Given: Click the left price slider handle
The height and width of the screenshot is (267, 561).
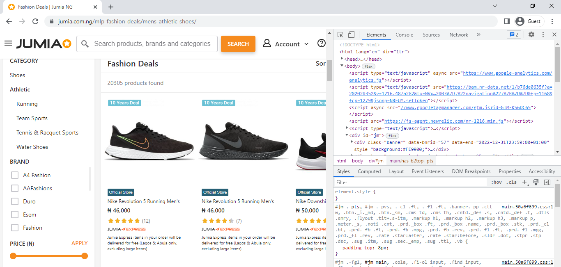Looking at the screenshot, I should (13, 256).
